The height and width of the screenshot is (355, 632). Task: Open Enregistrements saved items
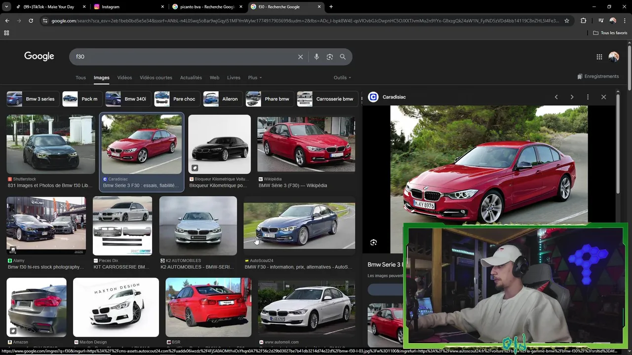598,76
